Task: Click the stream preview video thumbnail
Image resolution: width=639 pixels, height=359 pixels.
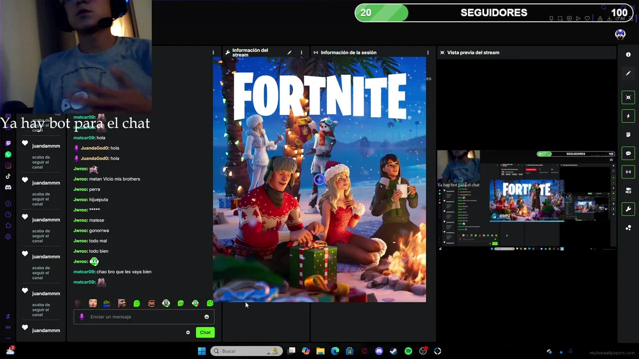Action: pyautogui.click(x=526, y=200)
